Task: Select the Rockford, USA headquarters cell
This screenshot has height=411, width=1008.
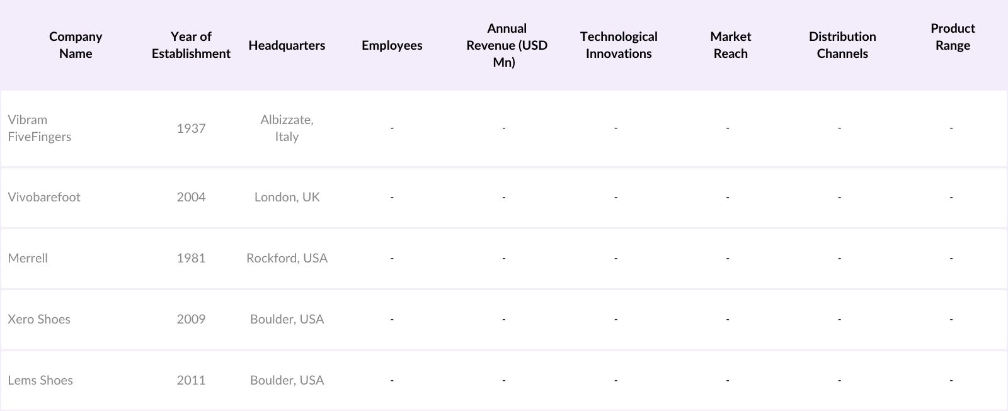Action: 287,258
